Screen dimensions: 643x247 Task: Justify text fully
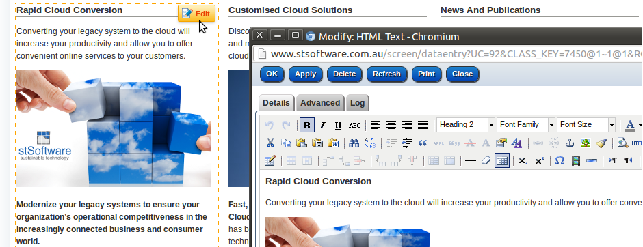[422, 125]
